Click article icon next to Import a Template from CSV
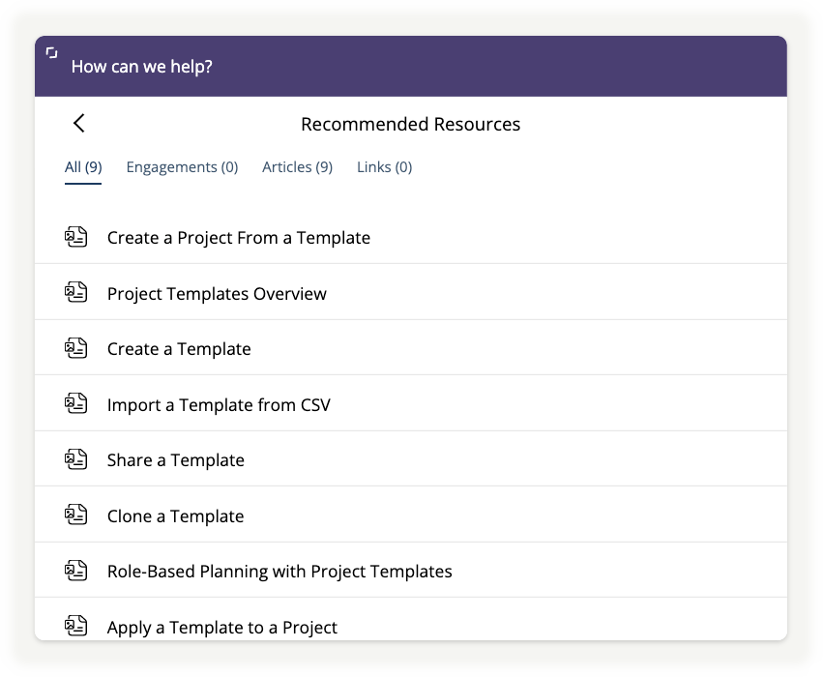Screen dimensions: 823x677 click(76, 403)
